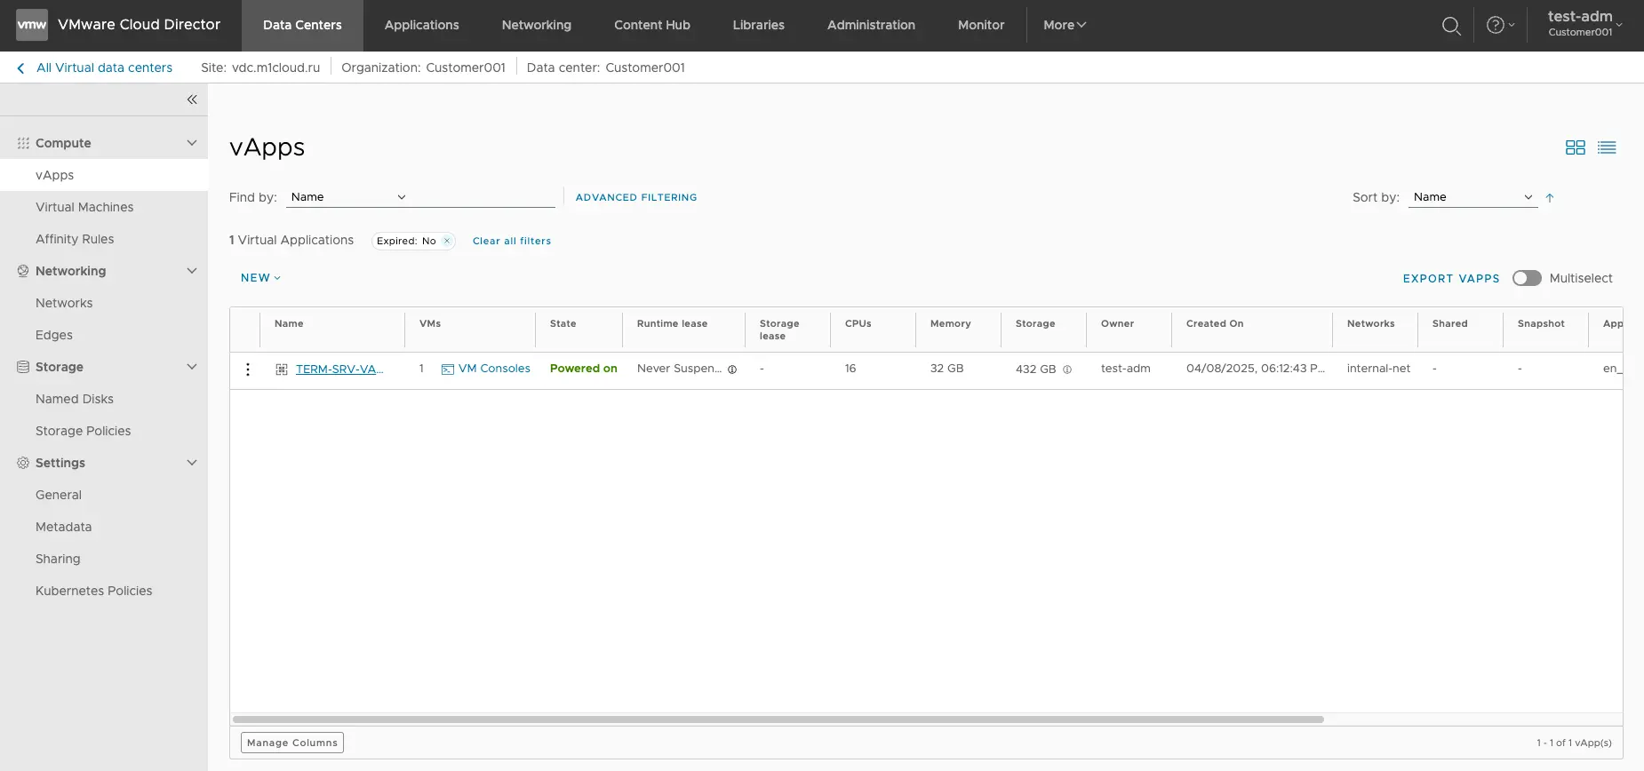The width and height of the screenshot is (1644, 771).
Task: Open the Libraries tab
Action: coord(759,25)
